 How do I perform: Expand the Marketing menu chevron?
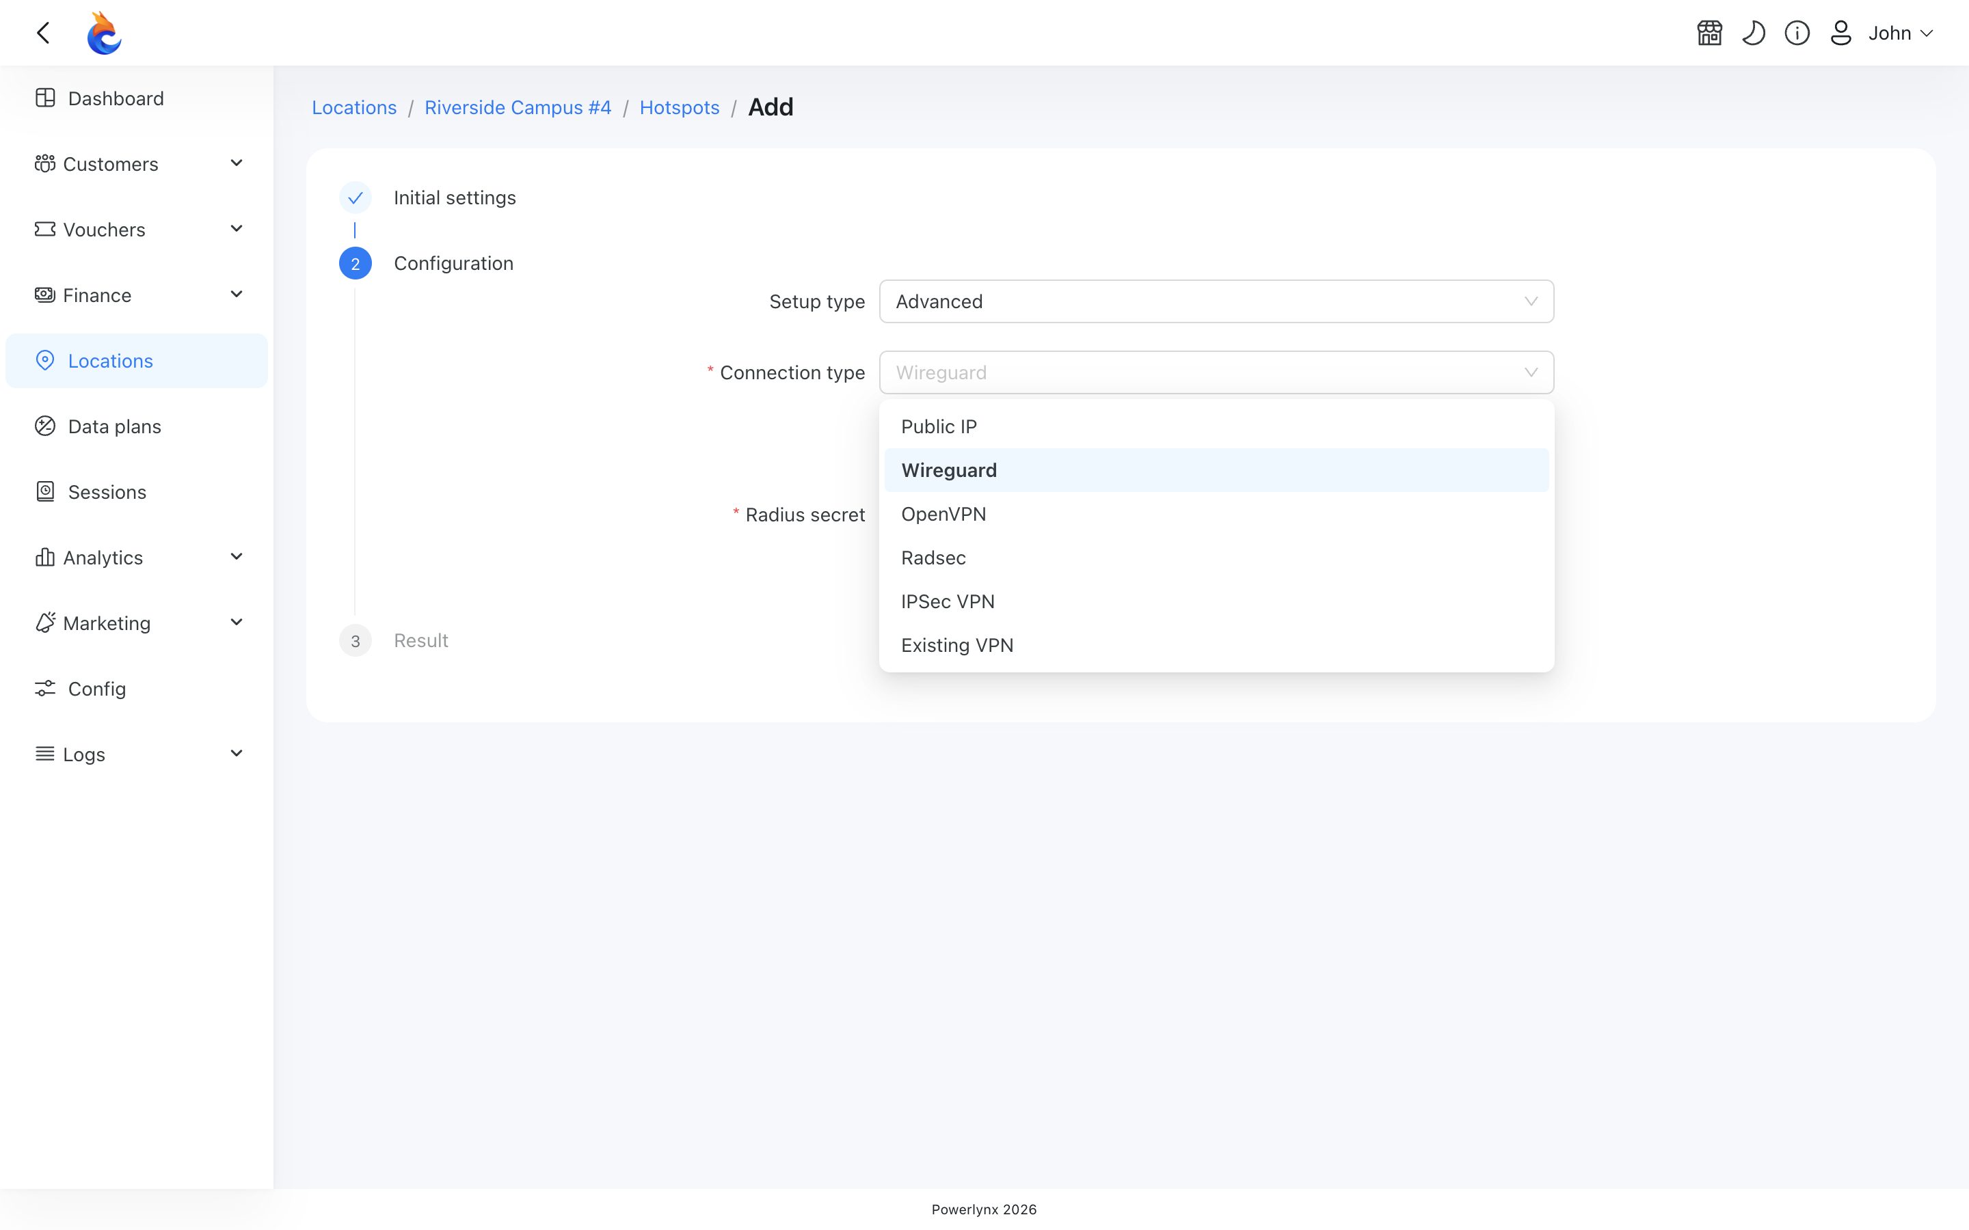pos(237,623)
